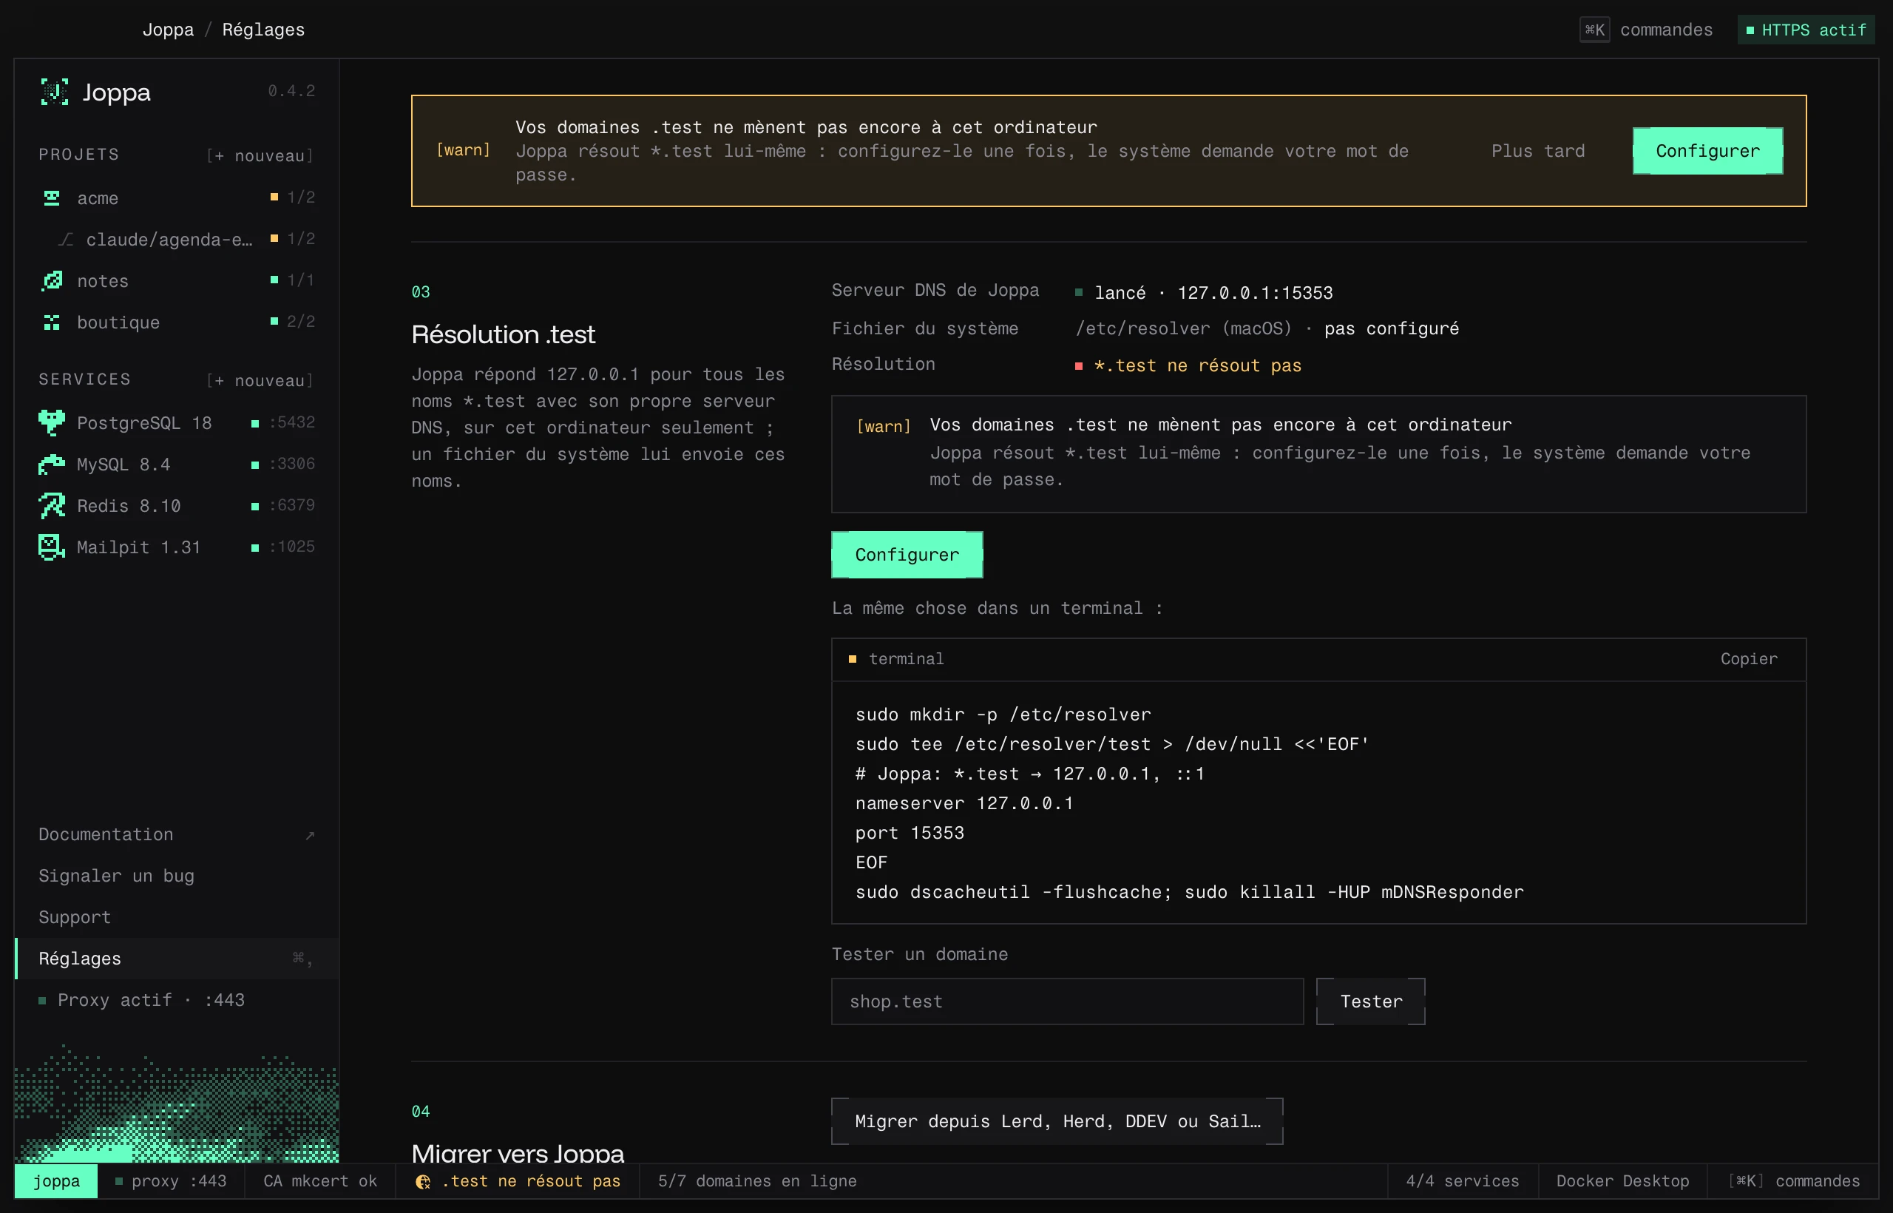Dismiss the banner with Plus tard
The image size is (1893, 1213).
coord(1538,150)
